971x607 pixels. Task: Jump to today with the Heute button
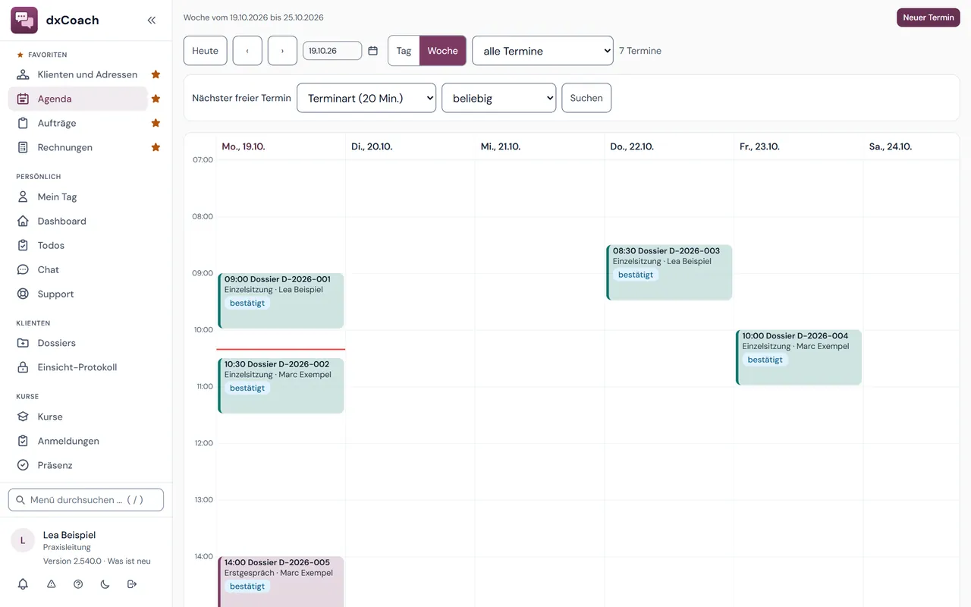(205, 51)
